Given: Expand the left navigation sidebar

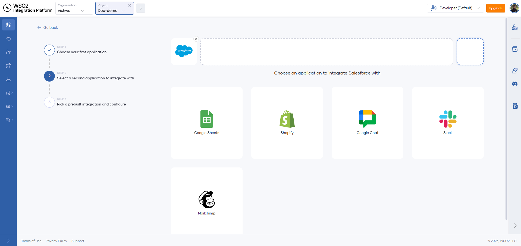Looking at the screenshot, I should [8, 241].
